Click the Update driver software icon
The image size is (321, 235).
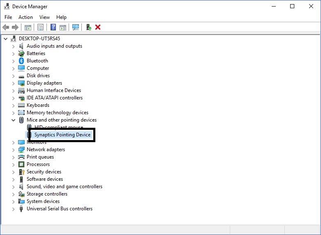point(88,27)
